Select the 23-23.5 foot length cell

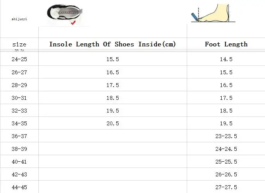click(x=226, y=136)
